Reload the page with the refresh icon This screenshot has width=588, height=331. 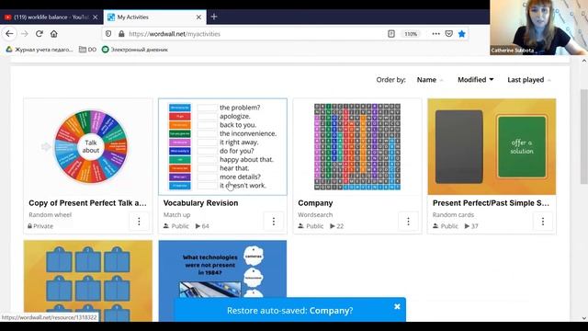click(39, 34)
